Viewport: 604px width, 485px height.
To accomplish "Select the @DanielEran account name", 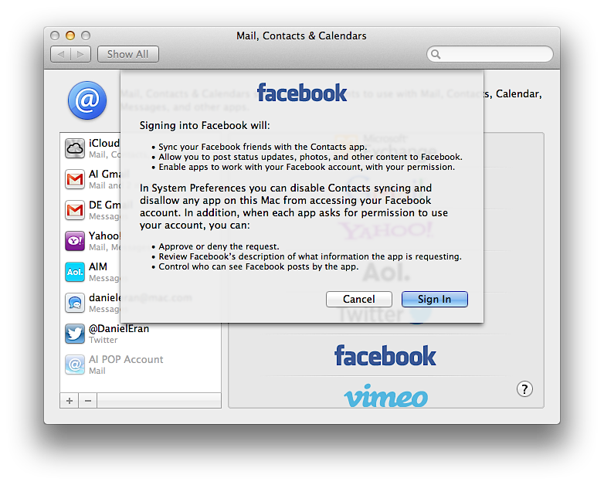I will click(119, 328).
